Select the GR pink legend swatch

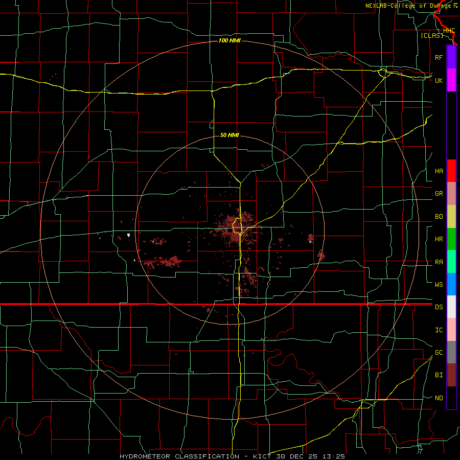(451, 194)
